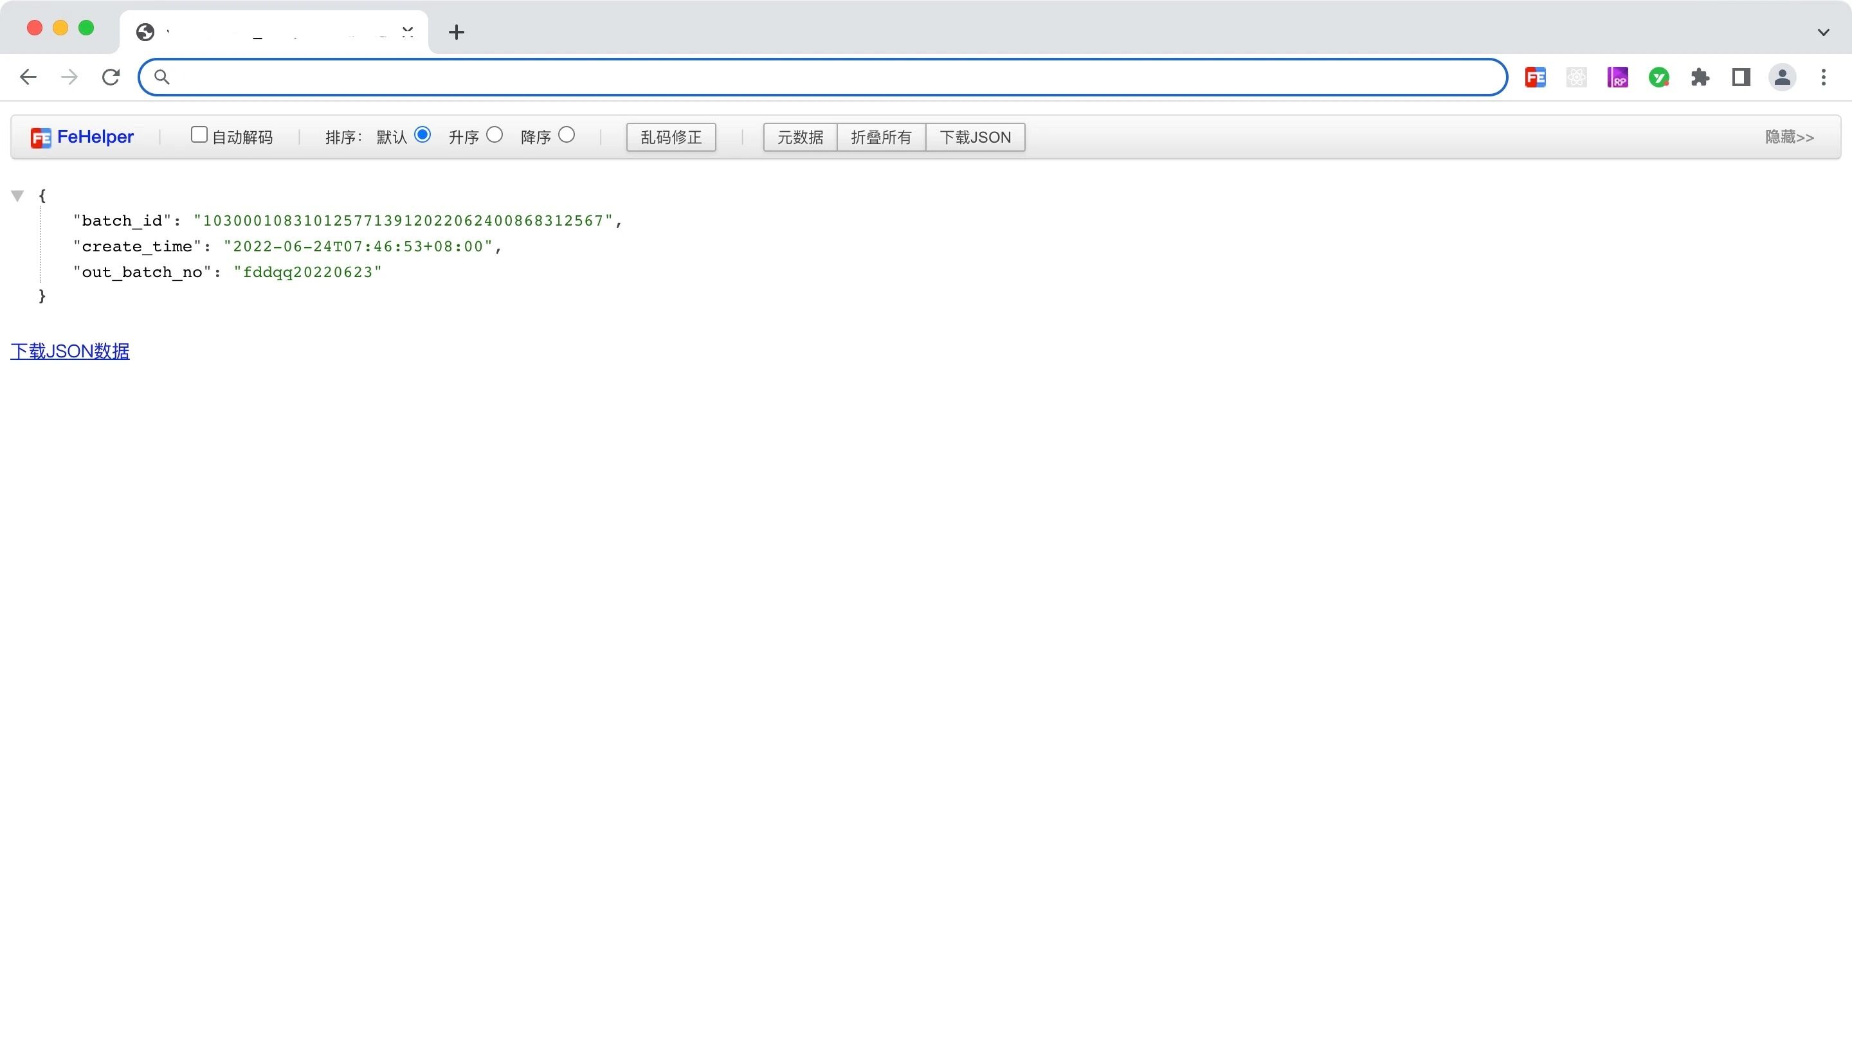Image resolution: width=1852 pixels, height=1049 pixels.
Task: Open the Chrome three-dot menu
Action: pos(1823,77)
